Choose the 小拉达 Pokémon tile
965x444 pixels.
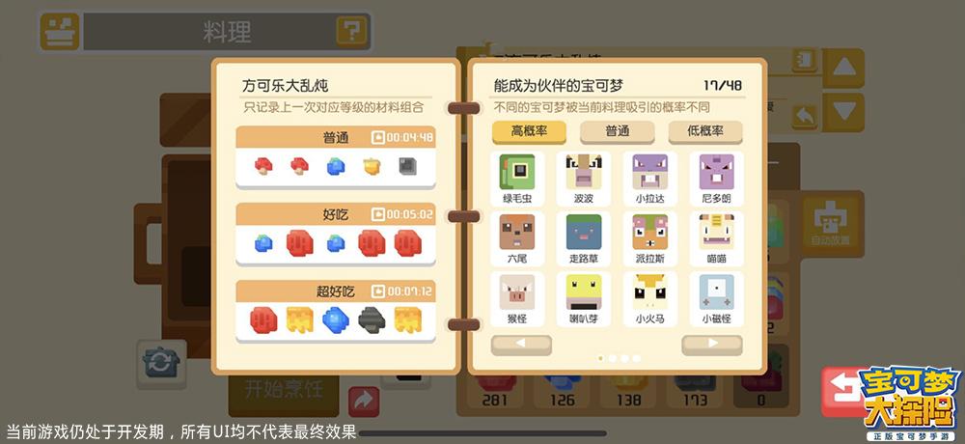tap(649, 179)
